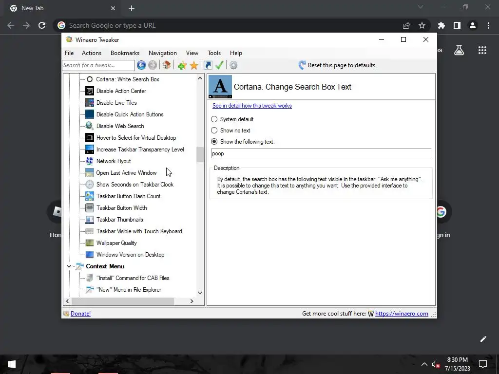Click the blue Back arrow in Winaero toolbar
This screenshot has height=374, width=499.
click(x=141, y=65)
